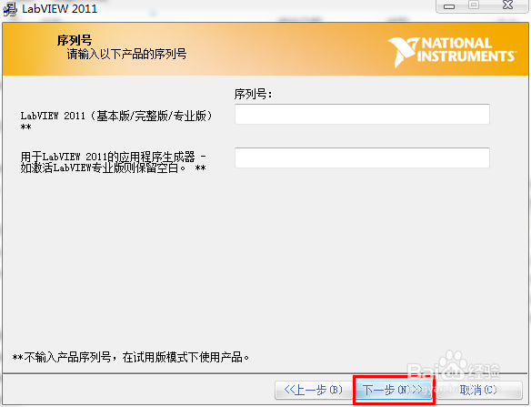Minimize the LabVIEW 2011 window
The height and width of the screenshot is (407, 531).
point(449,6)
